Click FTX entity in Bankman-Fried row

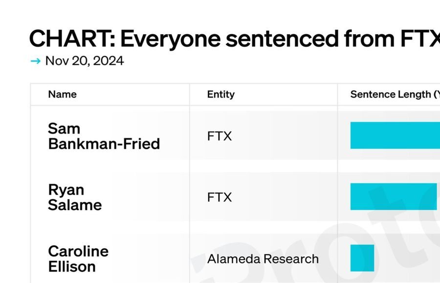[220, 136]
